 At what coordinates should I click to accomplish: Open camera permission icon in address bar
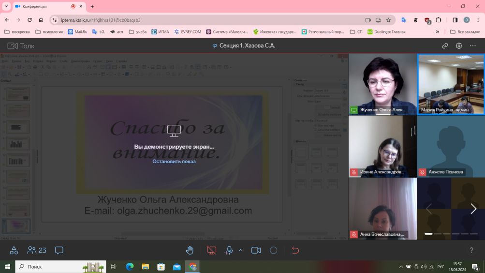pos(368,20)
